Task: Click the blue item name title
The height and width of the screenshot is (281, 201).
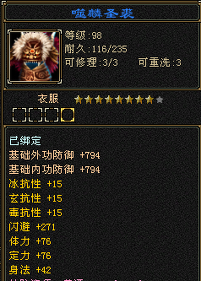Action: click(x=103, y=14)
